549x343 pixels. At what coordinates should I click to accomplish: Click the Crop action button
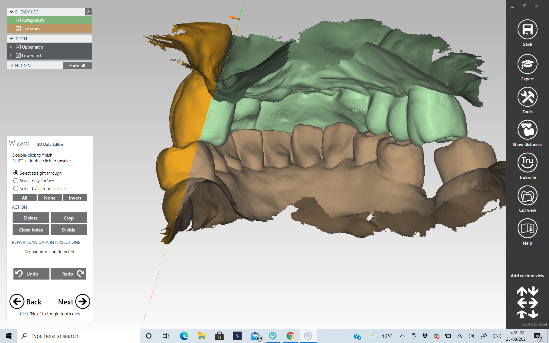click(x=69, y=218)
